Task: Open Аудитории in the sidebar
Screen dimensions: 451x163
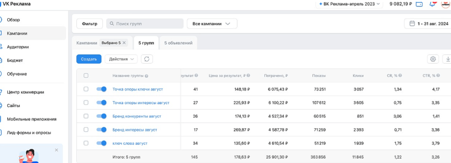Action: click(18, 47)
